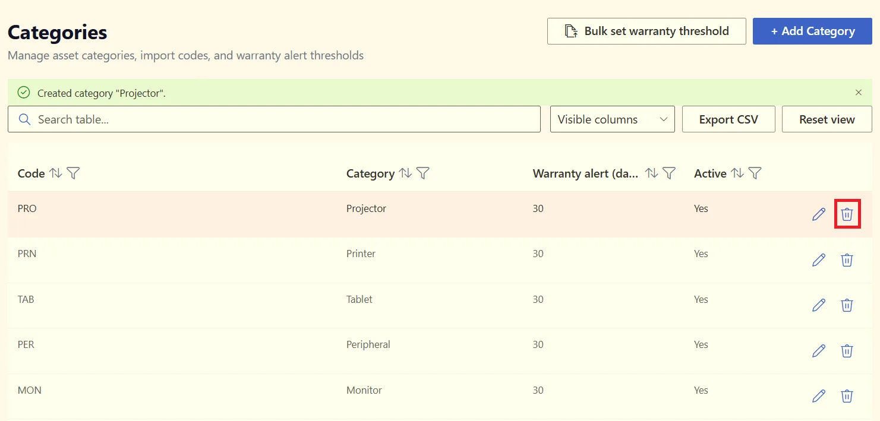Click the Tablet category name

pos(359,299)
